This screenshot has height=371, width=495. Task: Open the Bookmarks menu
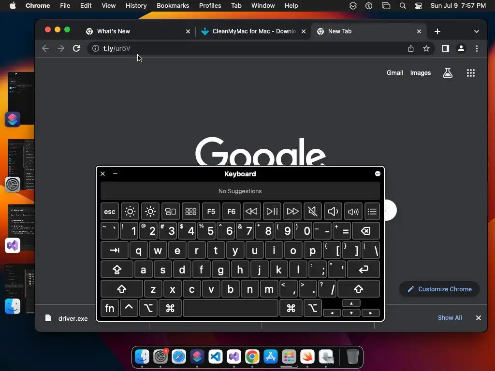click(173, 5)
